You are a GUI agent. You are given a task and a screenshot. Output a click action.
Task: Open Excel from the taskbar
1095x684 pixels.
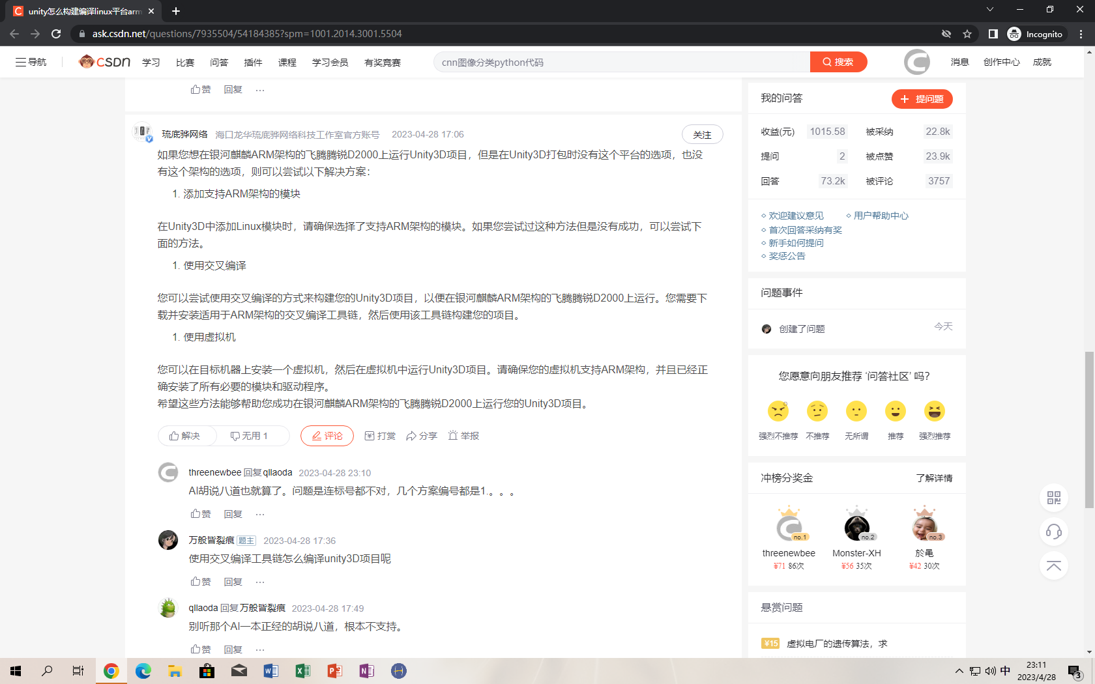coord(302,671)
